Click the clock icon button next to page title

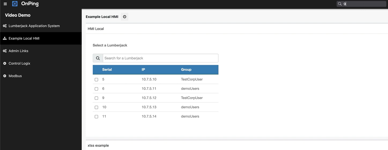(124, 17)
